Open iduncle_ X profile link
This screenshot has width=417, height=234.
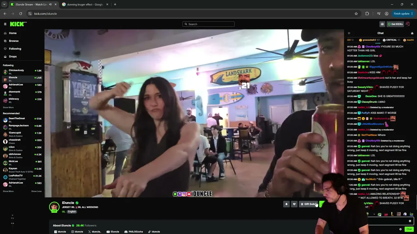(94, 232)
